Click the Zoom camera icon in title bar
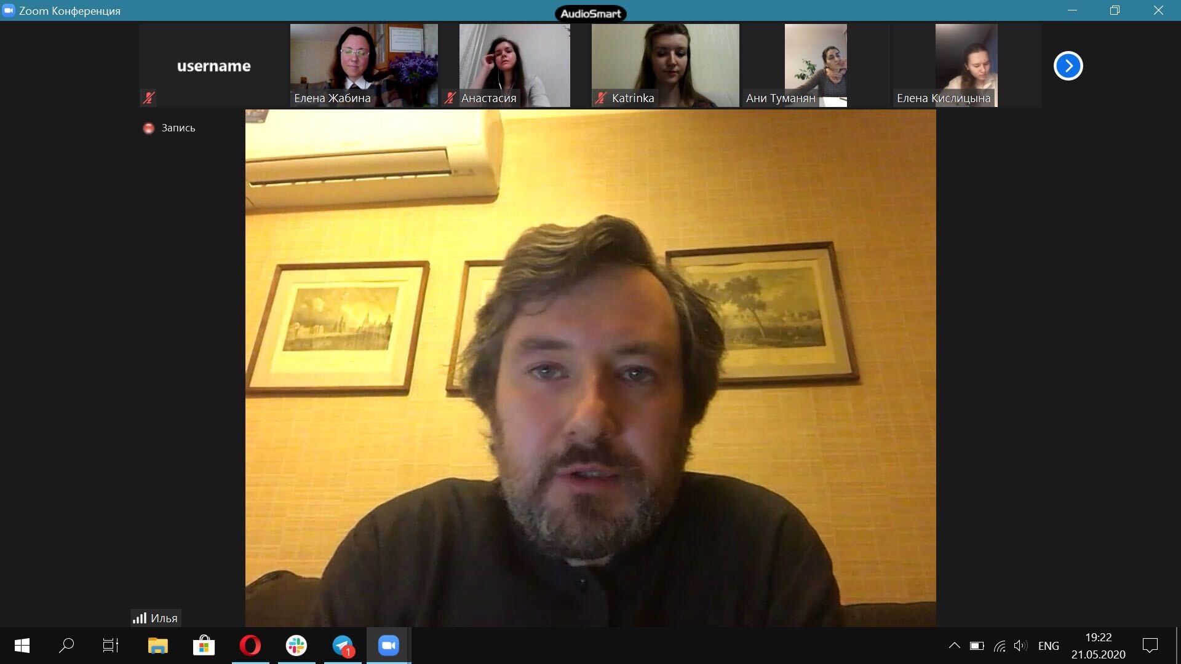 point(9,10)
